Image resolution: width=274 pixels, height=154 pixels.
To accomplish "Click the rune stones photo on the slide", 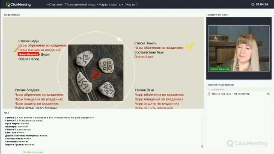I will (x=96, y=73).
